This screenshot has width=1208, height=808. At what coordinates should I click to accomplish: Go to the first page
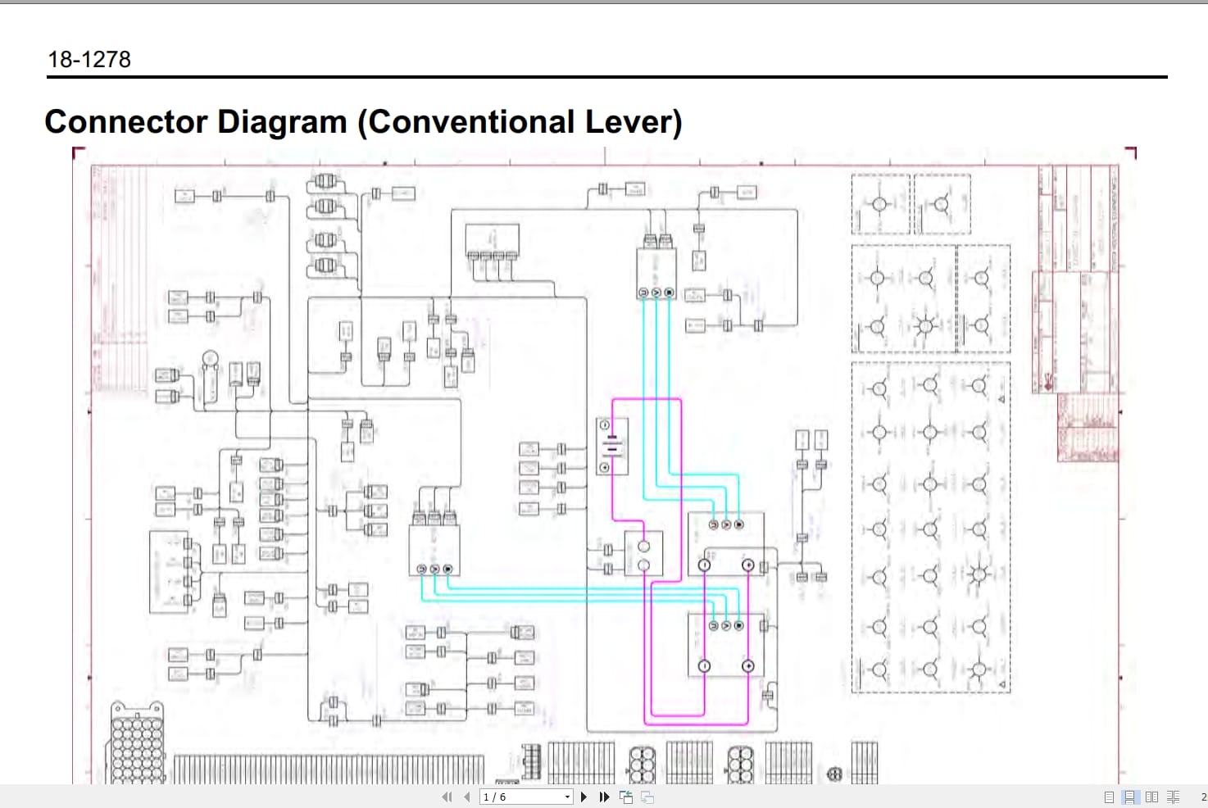pos(447,797)
